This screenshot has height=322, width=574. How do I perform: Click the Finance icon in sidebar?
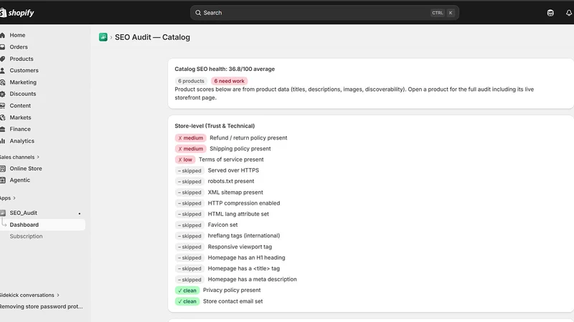tap(3, 129)
